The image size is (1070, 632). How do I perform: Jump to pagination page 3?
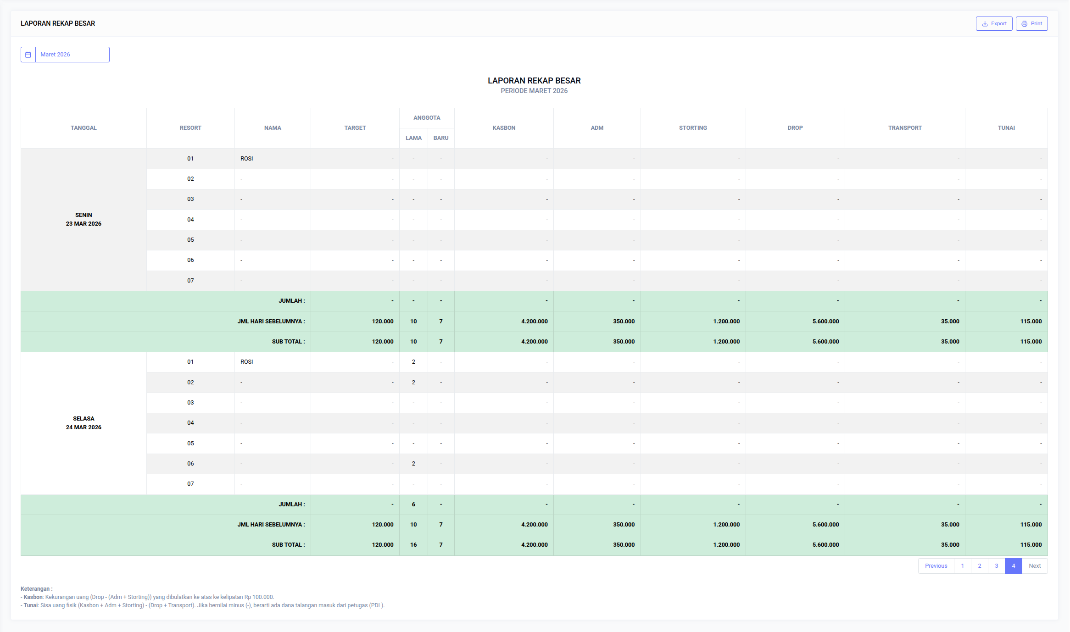[996, 565]
